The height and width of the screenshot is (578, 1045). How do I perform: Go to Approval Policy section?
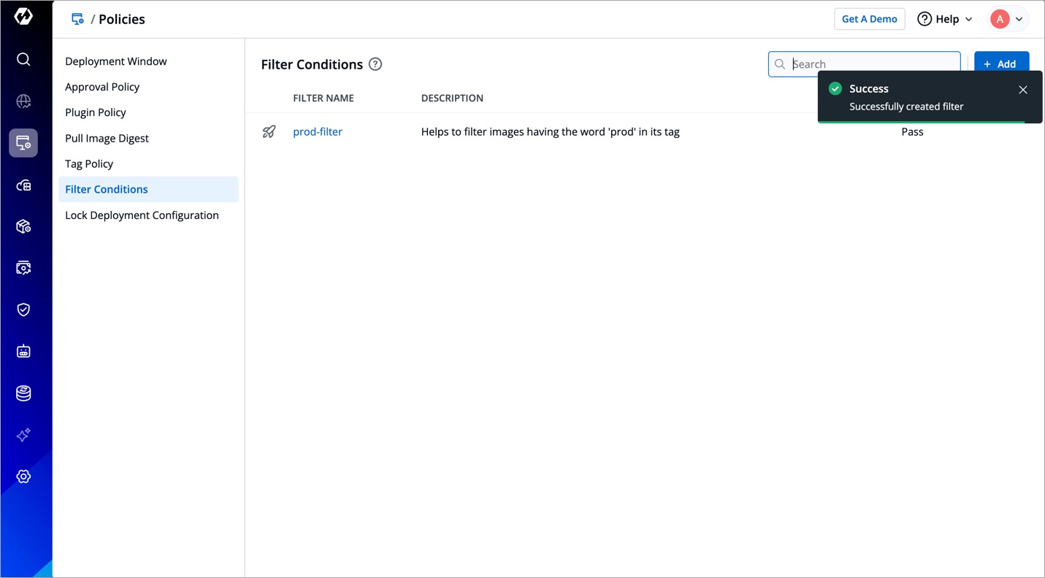click(102, 87)
